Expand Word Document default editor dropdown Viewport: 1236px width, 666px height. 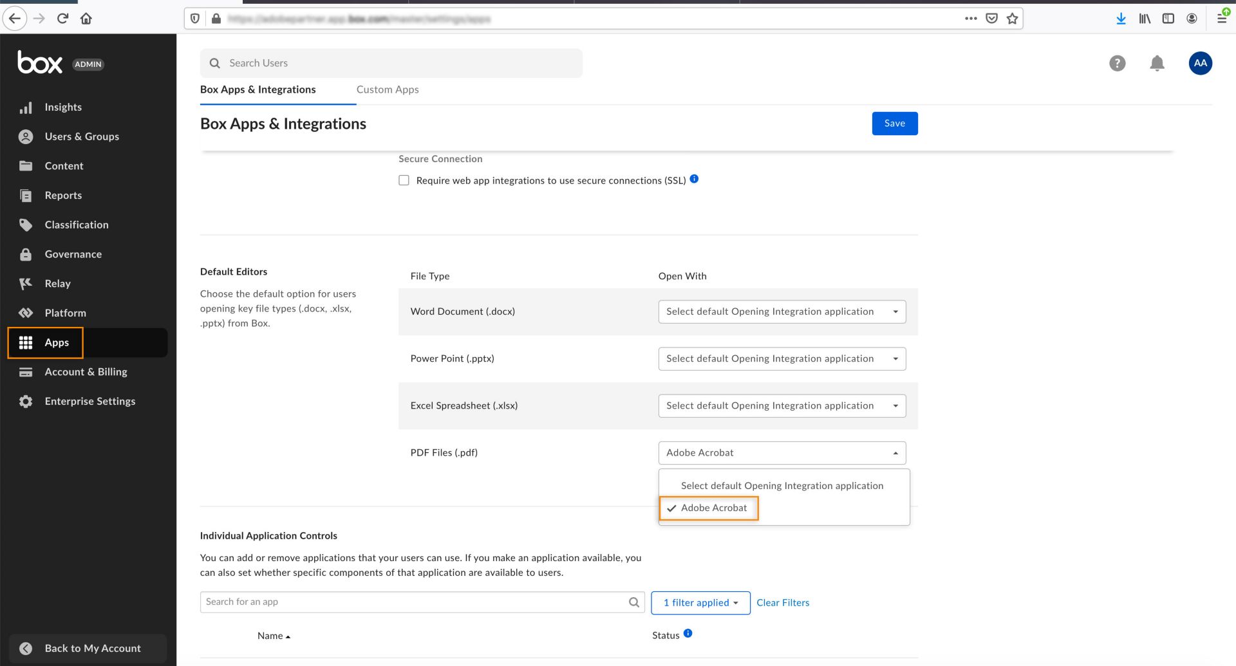click(782, 312)
